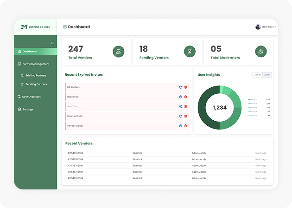The height and width of the screenshot is (208, 292).
Task: Click the 1,234 total in the donut chart
Action: click(x=220, y=108)
